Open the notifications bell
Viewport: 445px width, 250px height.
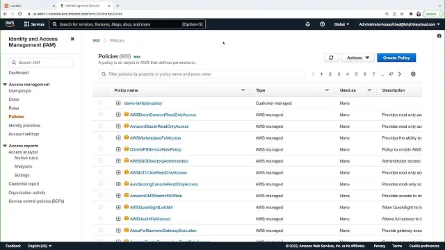307,24
